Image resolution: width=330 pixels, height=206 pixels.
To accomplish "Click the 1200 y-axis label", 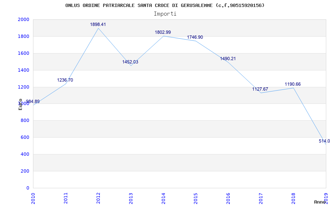I will (24, 87).
